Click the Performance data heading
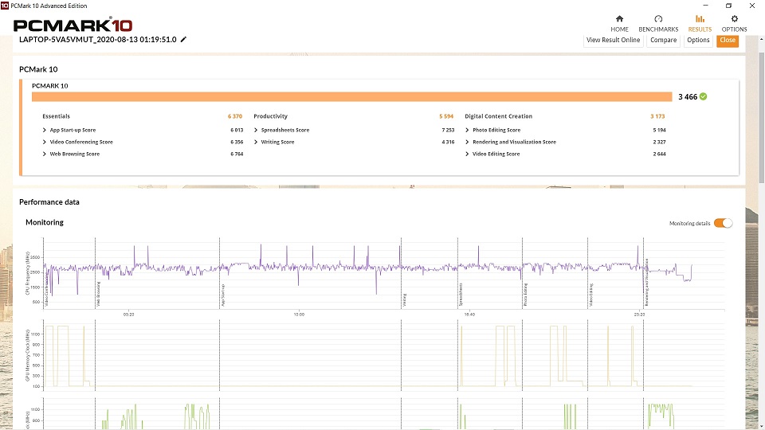Image resolution: width=765 pixels, height=430 pixels. tap(49, 201)
